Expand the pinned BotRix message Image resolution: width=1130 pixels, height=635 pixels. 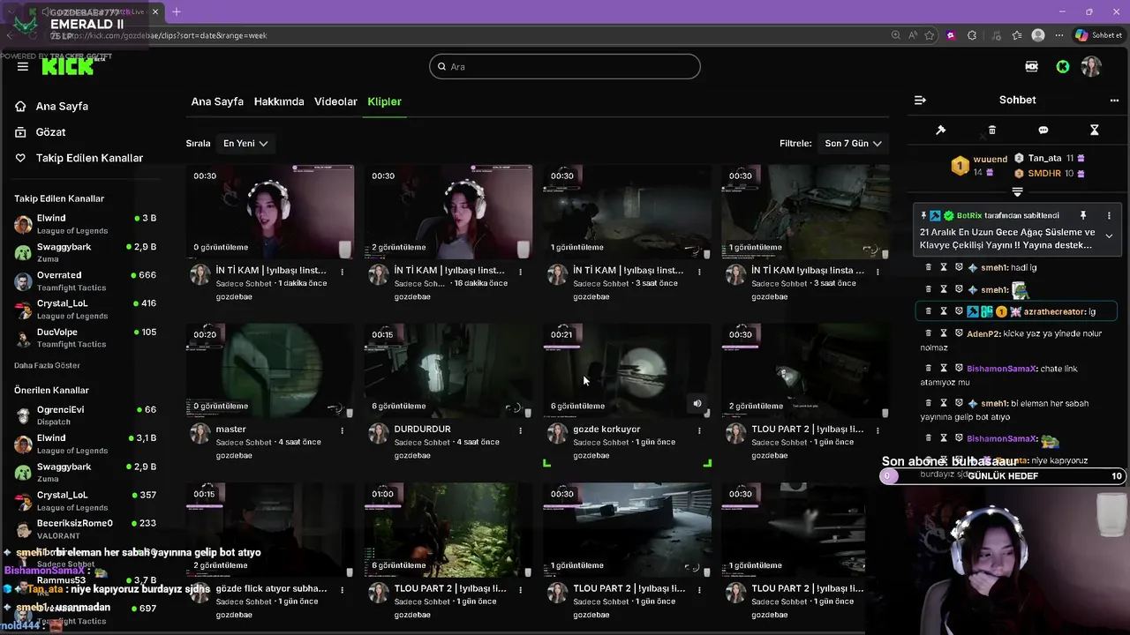(x=1109, y=236)
